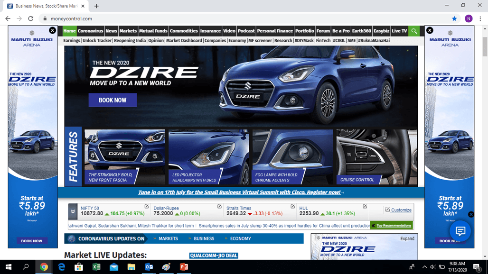Open the Coronavirus menu item

point(90,31)
